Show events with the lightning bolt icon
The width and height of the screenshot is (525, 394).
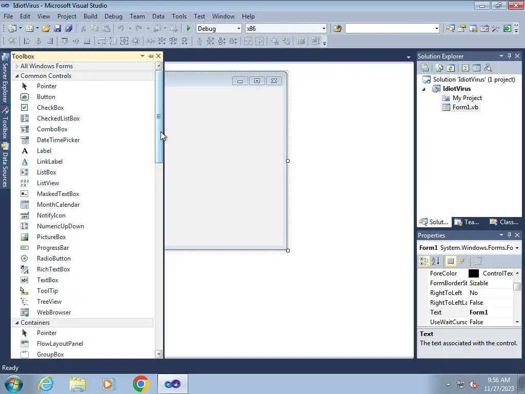click(462, 261)
